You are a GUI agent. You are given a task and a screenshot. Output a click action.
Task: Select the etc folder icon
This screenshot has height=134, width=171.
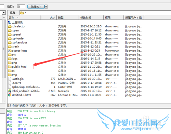click(10, 55)
